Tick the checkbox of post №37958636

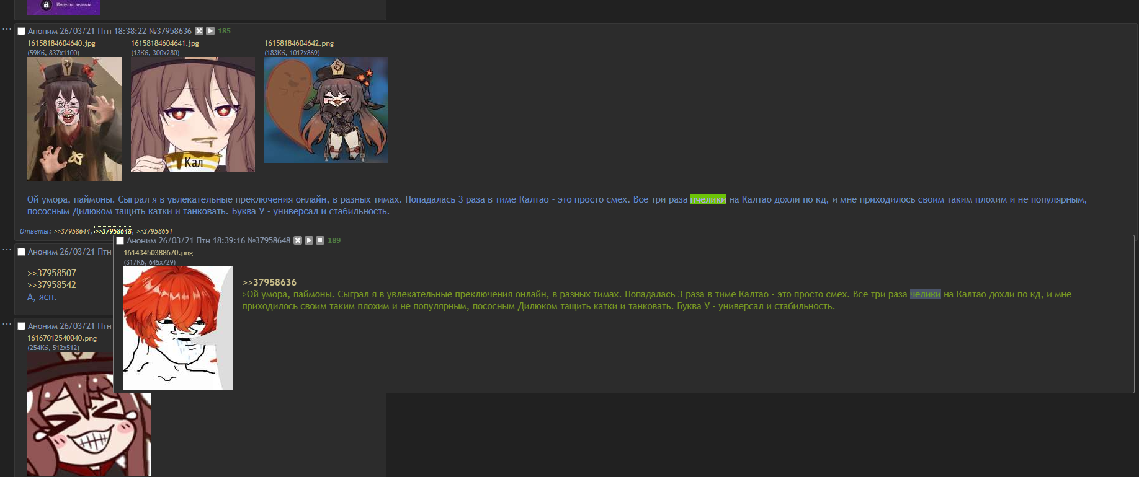click(21, 32)
